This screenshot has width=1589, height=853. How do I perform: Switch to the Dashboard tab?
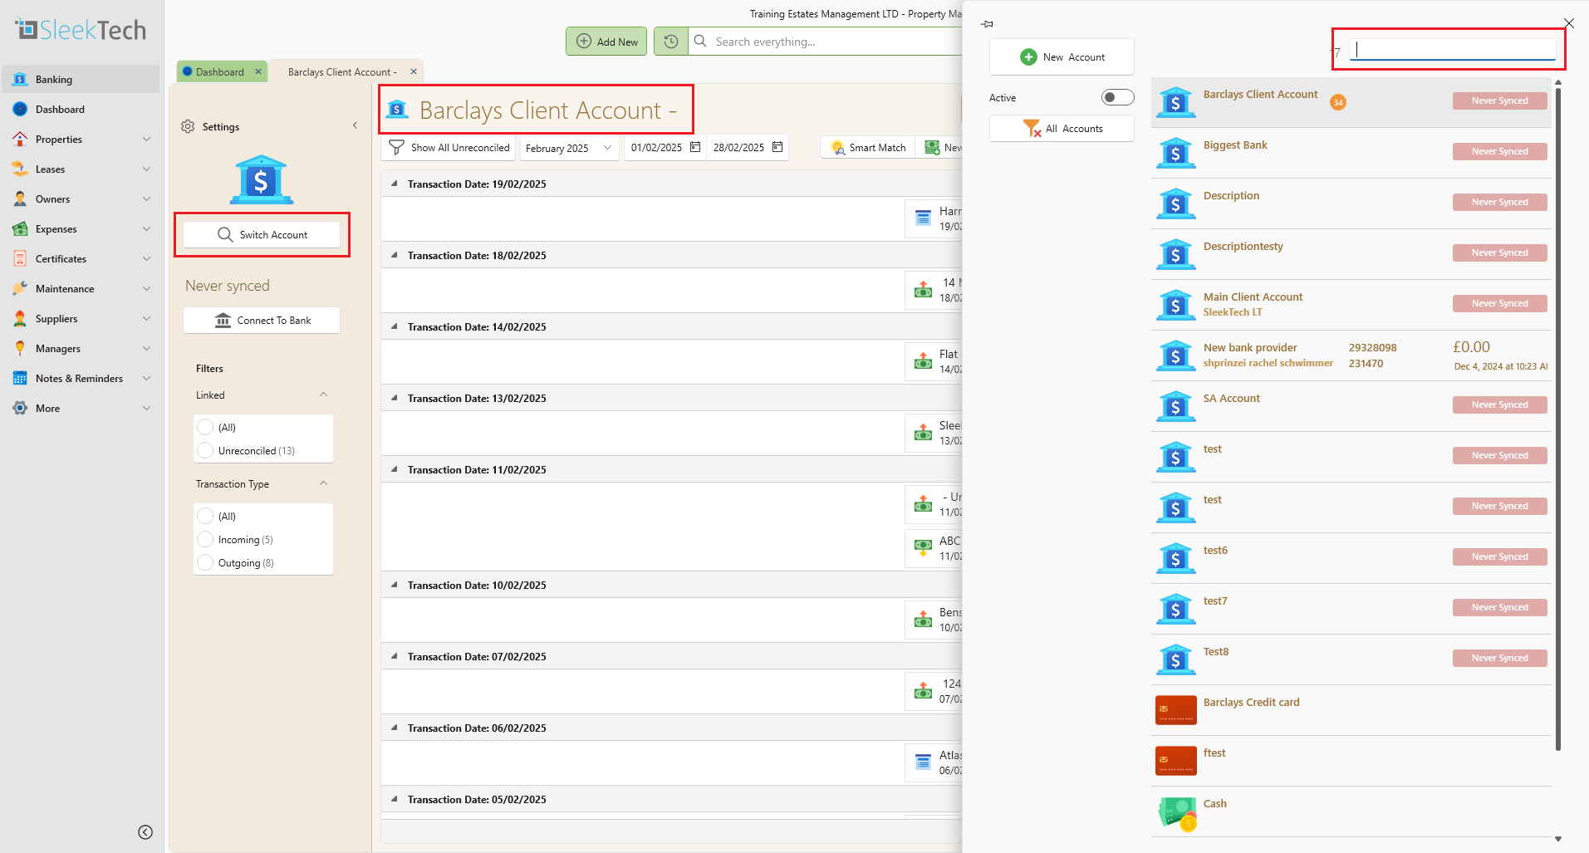tap(220, 72)
